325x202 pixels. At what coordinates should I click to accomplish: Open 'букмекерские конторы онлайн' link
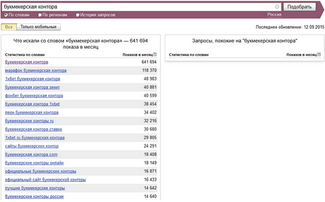point(34,163)
